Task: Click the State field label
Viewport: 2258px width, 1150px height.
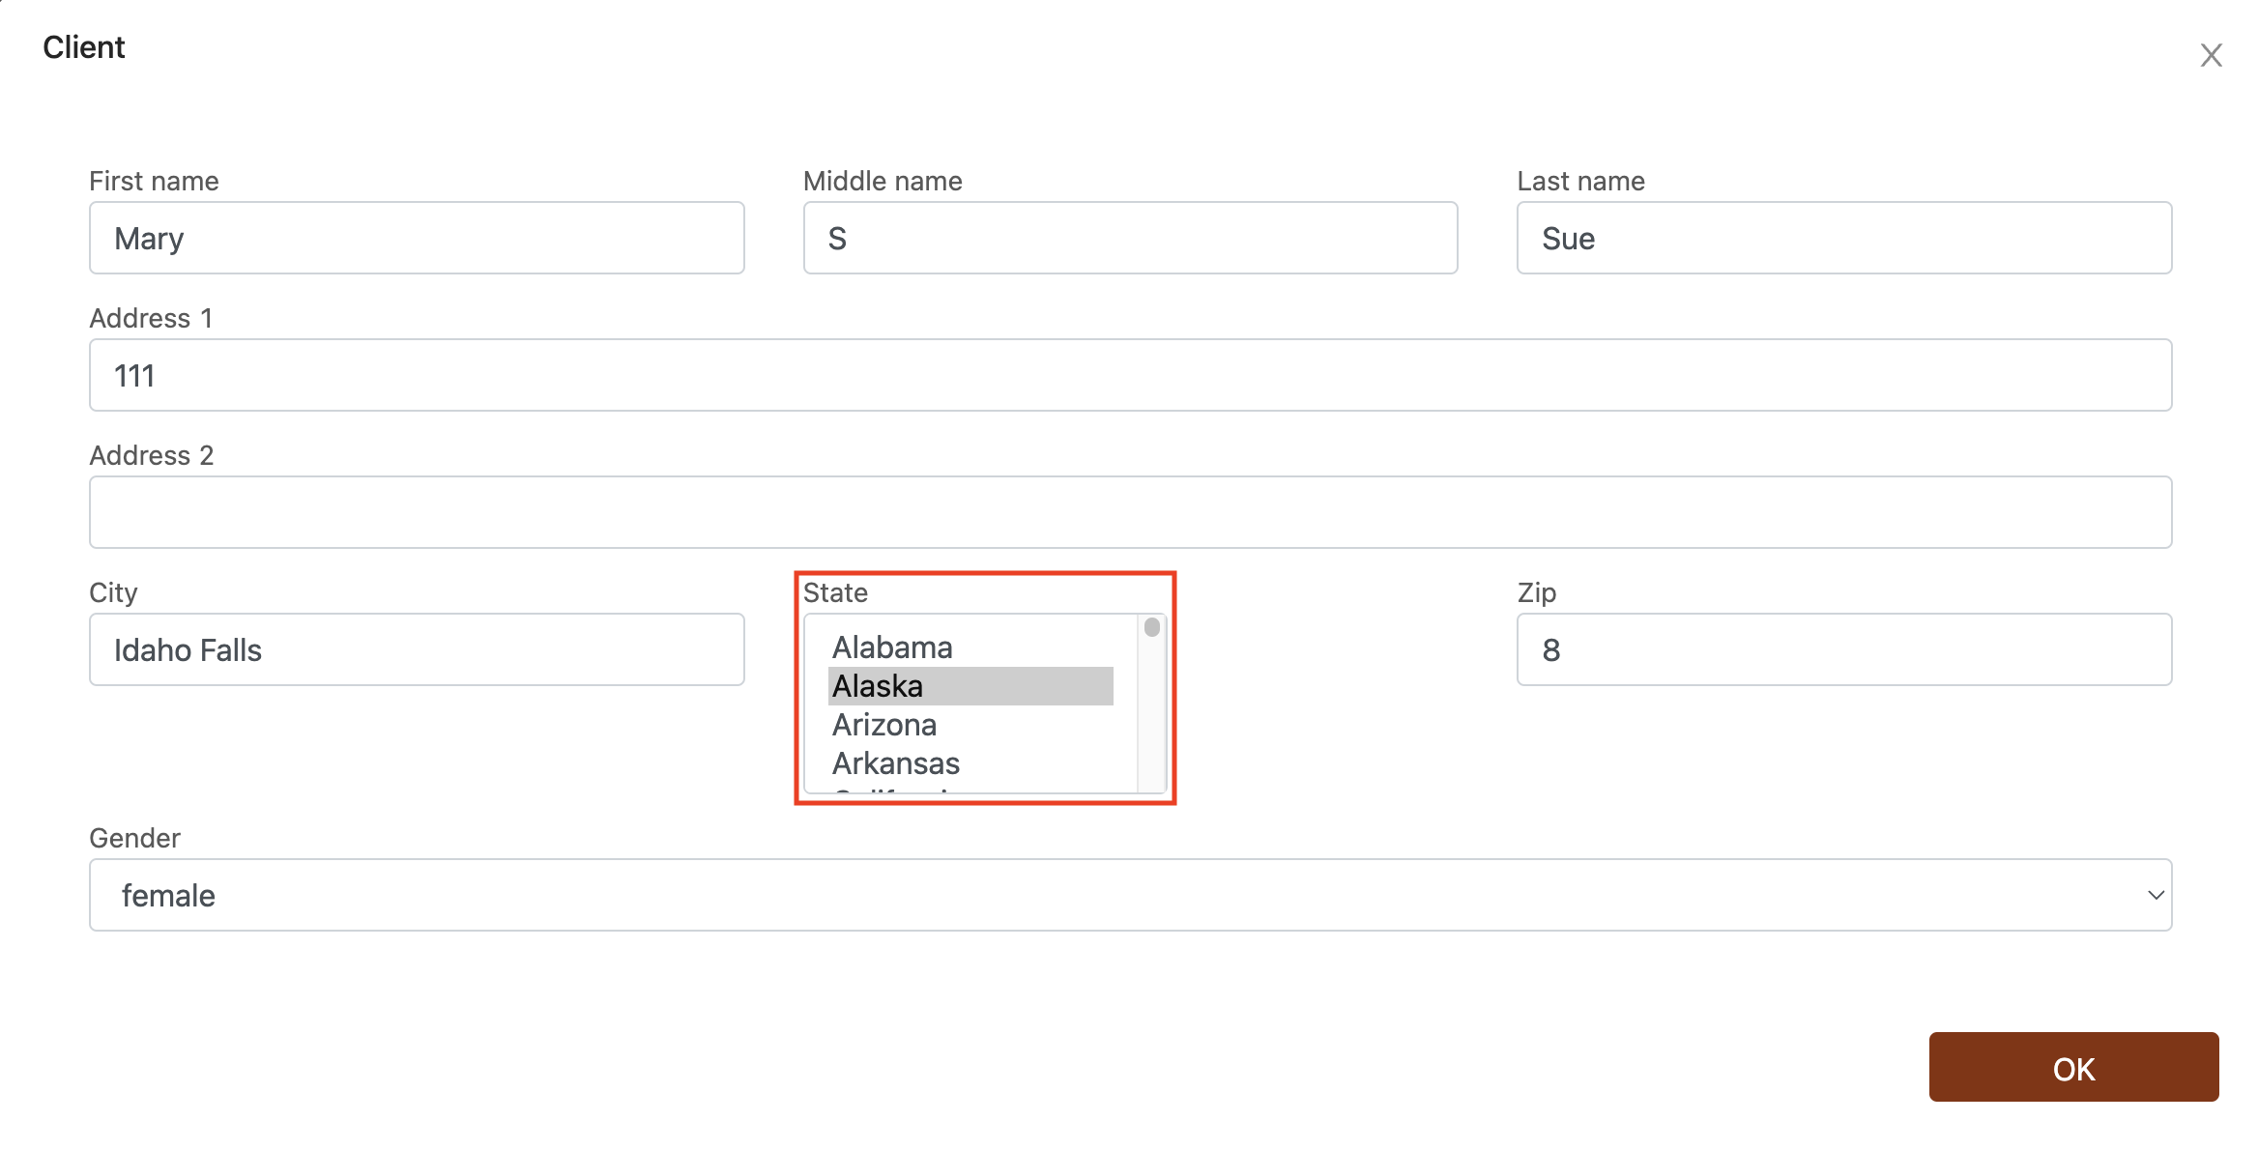Action: (835, 592)
